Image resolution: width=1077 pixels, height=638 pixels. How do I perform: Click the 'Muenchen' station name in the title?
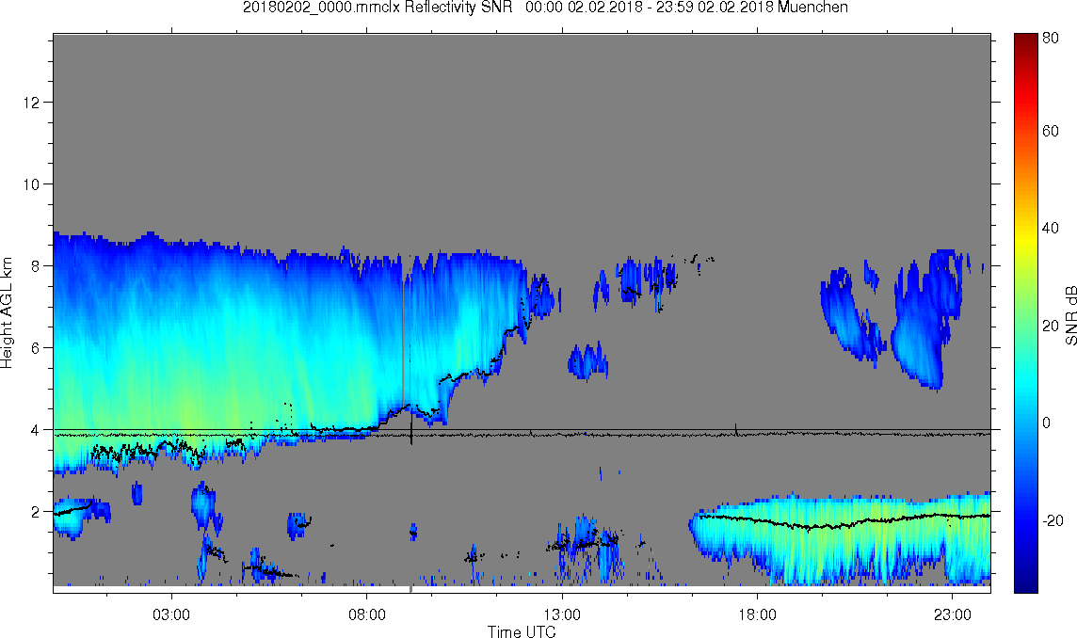(x=812, y=8)
